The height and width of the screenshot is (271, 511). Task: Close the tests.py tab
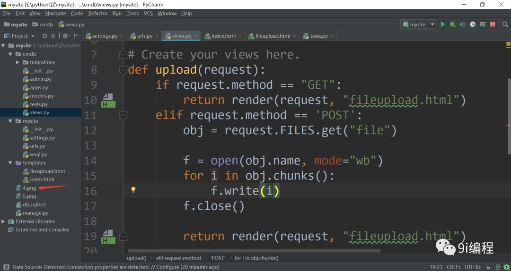[332, 36]
